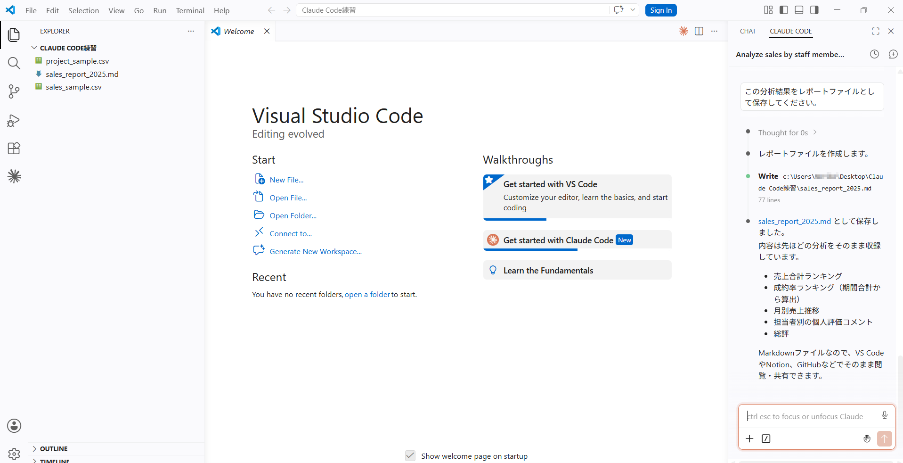Open the Search view in activity bar

pos(14,63)
